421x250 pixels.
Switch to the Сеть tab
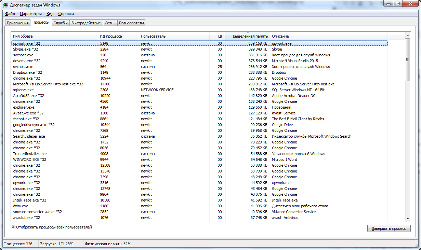point(109,23)
